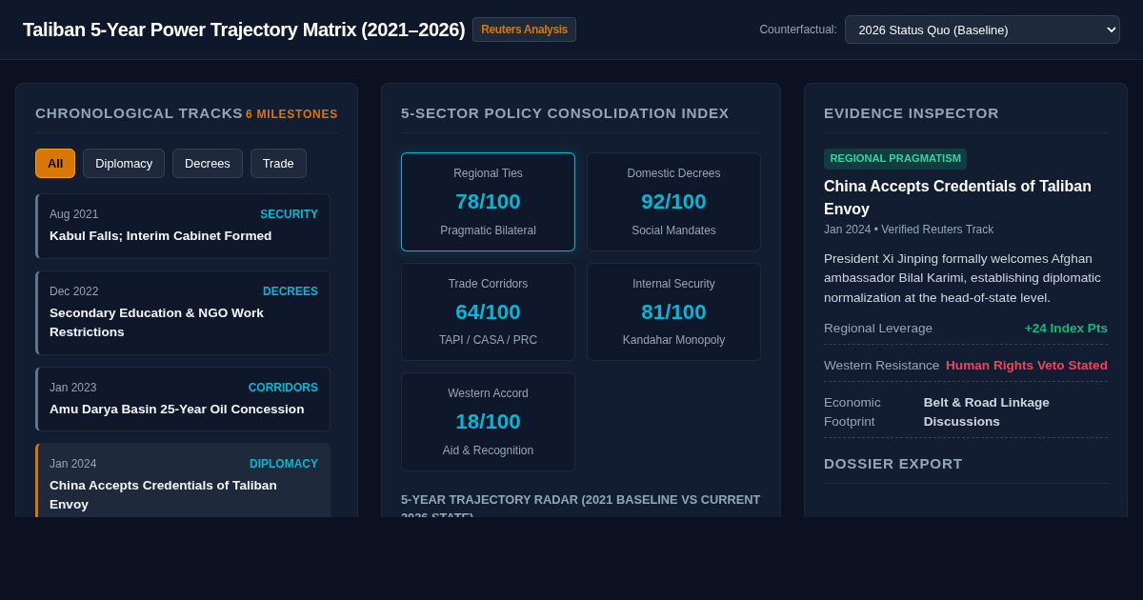
Task: Select the Regional Ties sector card
Action: pyautogui.click(x=488, y=202)
